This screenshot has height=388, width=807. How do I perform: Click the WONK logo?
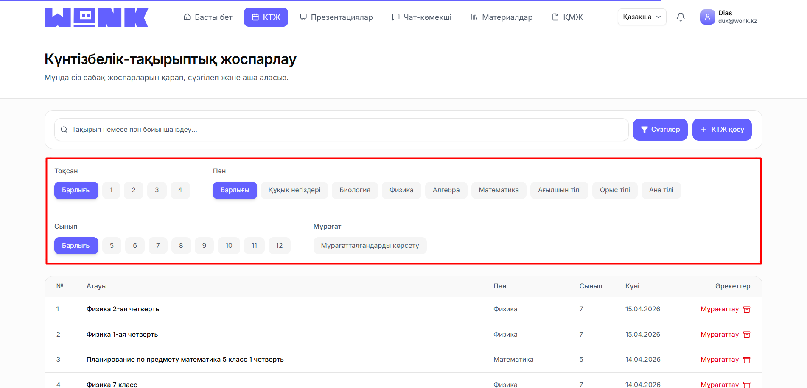pyautogui.click(x=96, y=17)
